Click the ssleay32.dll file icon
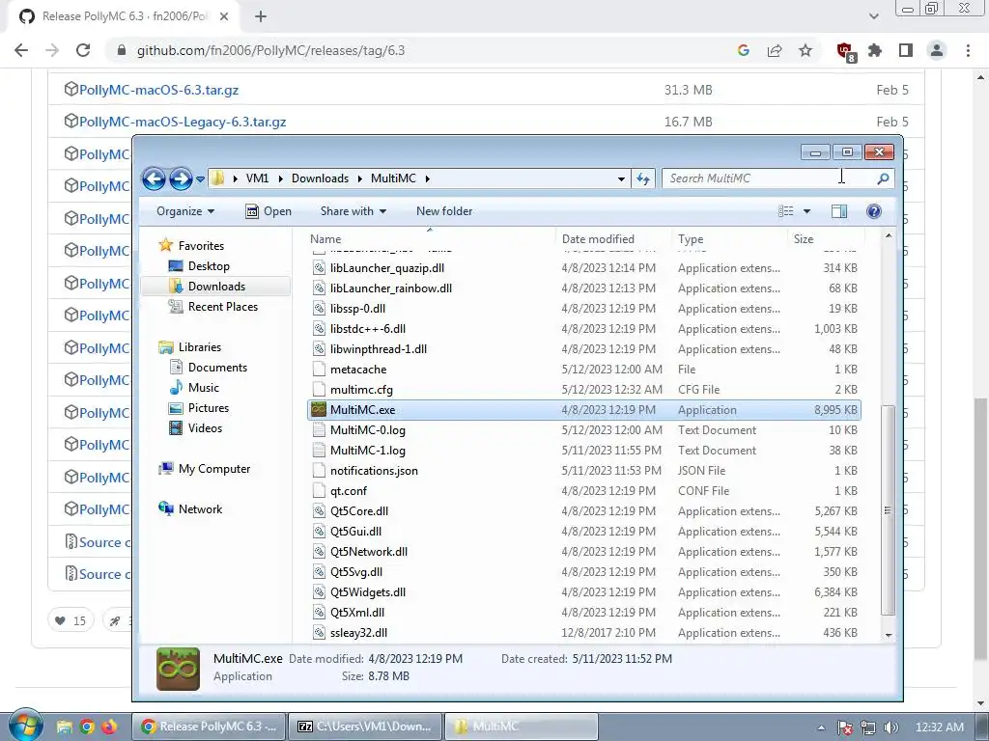The height and width of the screenshot is (741, 989). [x=319, y=633]
